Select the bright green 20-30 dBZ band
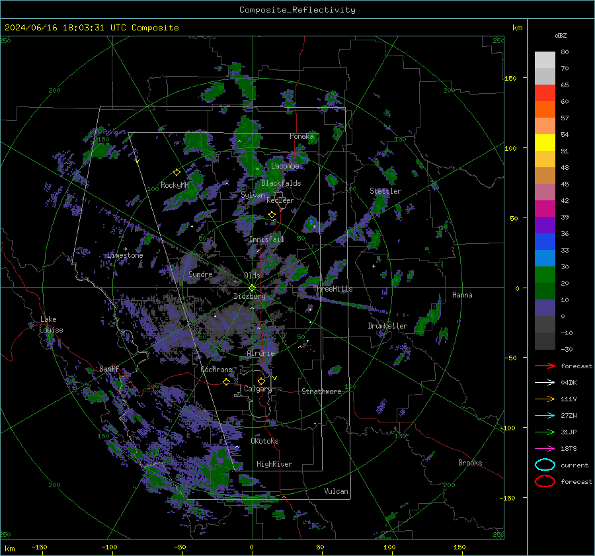Image resolution: width=595 pixels, height=556 pixels. [x=545, y=275]
